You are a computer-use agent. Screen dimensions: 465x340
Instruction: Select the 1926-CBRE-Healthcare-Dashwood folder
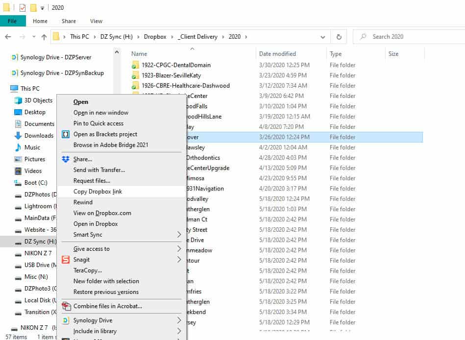(186, 86)
